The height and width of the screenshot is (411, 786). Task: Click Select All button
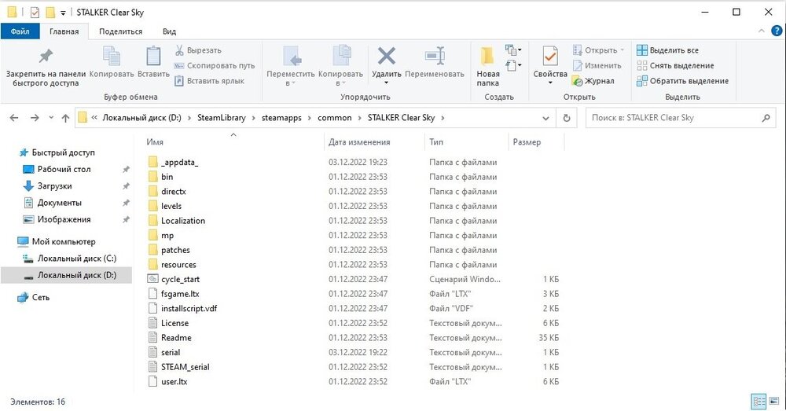[x=667, y=50]
